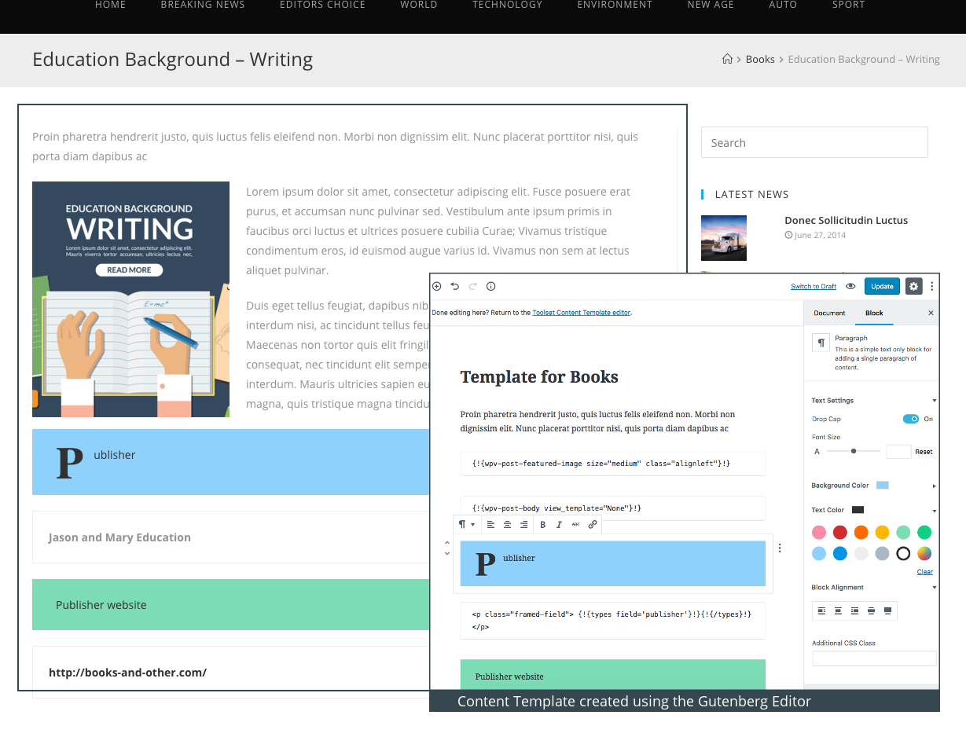The width and height of the screenshot is (966, 748).
Task: Align text right in the block toolbar
Action: (524, 524)
